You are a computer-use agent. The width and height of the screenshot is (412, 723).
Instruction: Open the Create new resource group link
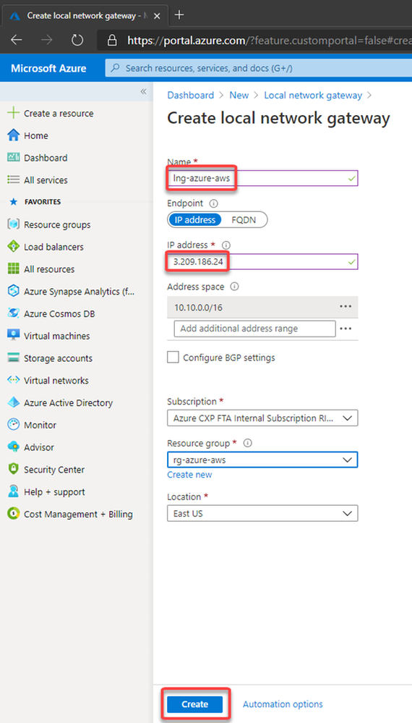[189, 475]
